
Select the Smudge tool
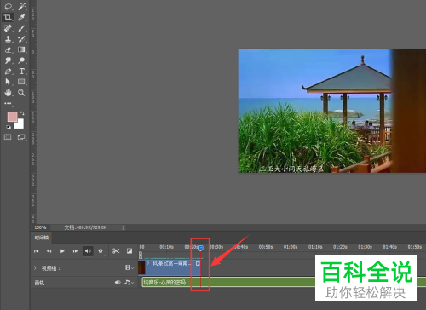[8, 60]
